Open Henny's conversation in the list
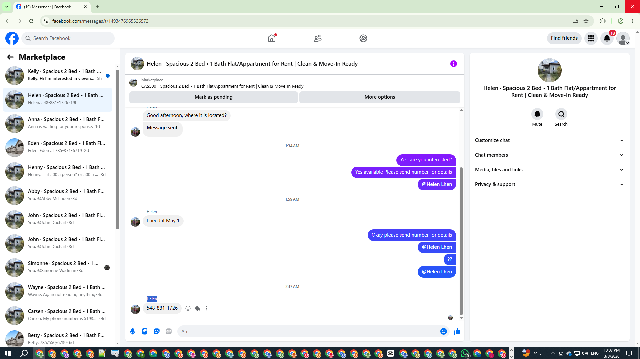Screen dimensions: 640x359 coord(57,171)
